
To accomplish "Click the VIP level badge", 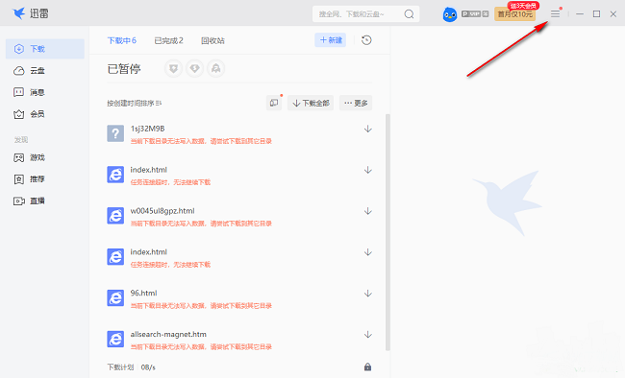I will point(475,14).
